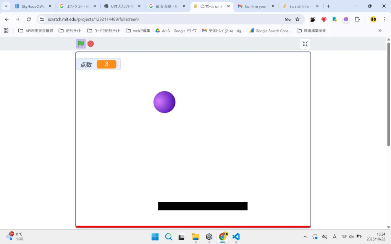
Task: Show hidden bookmarks with double chevron
Action: pyautogui.click(x=380, y=30)
